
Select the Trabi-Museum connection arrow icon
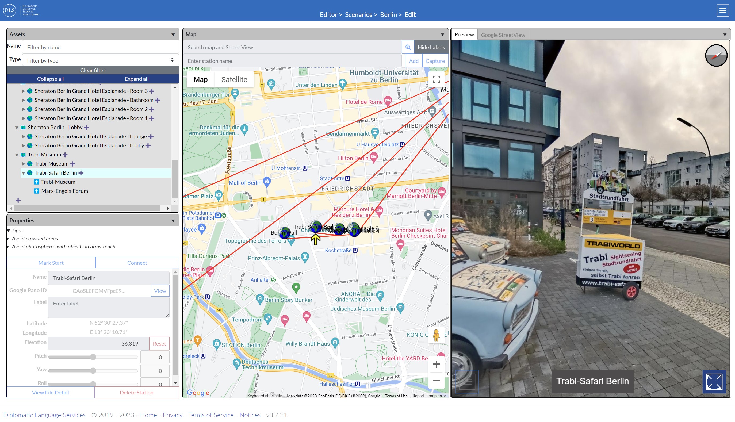coord(36,182)
